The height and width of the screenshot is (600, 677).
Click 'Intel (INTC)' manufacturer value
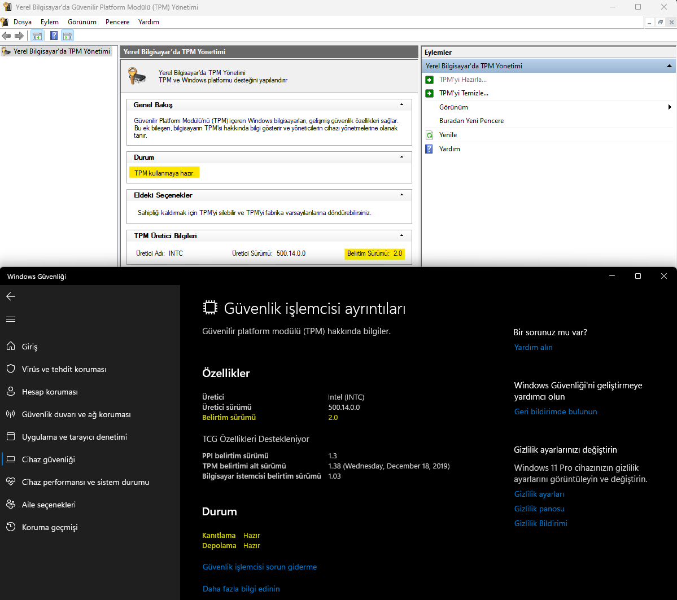(x=346, y=397)
